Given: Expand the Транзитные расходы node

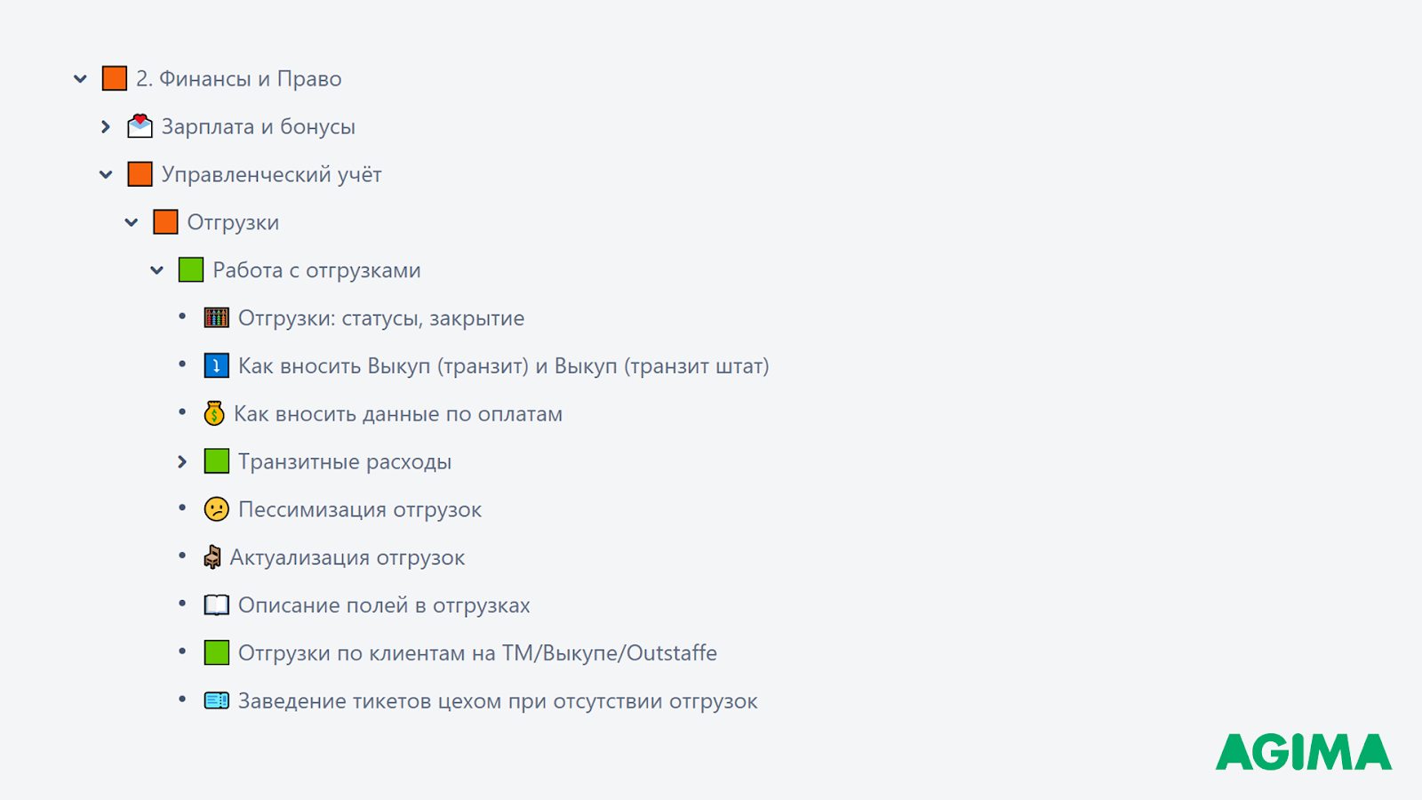Looking at the screenshot, I should tap(182, 461).
